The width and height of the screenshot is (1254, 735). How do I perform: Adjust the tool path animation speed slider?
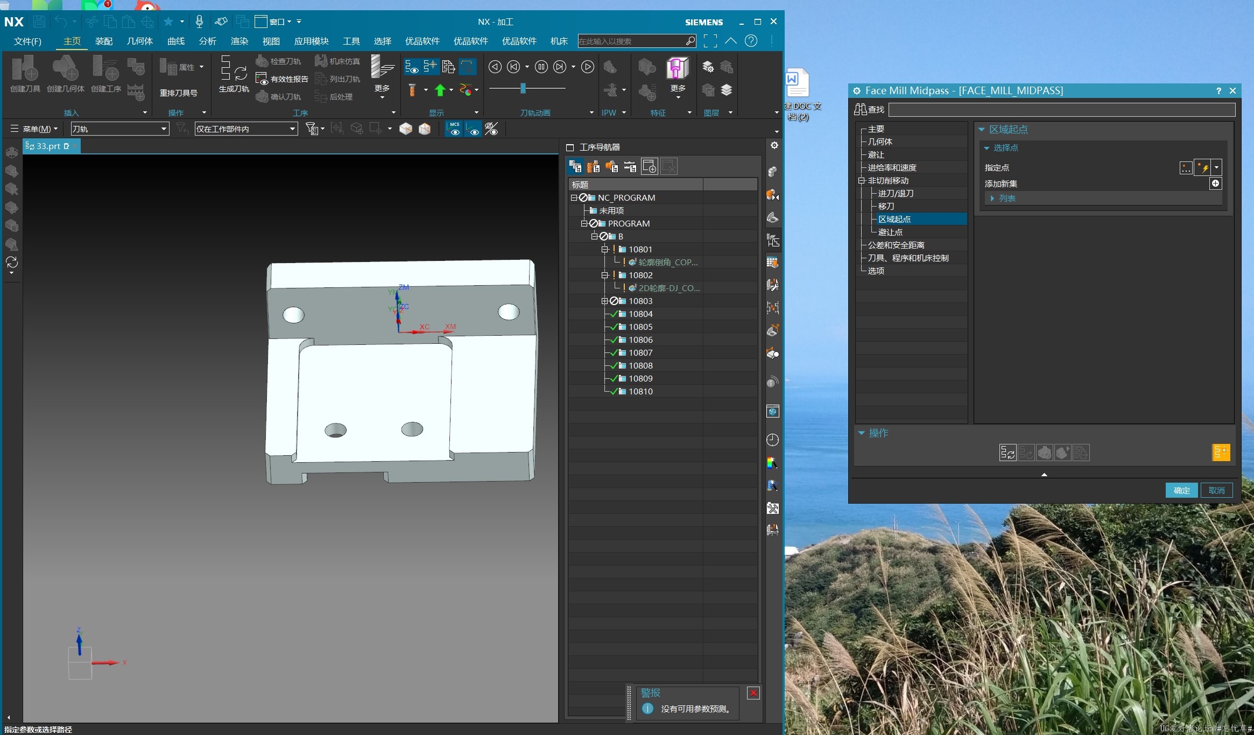point(523,88)
